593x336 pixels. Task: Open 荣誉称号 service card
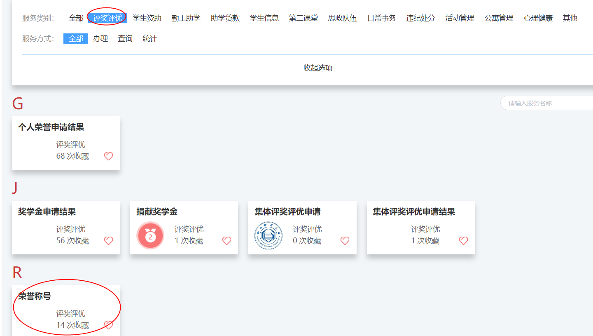35,296
